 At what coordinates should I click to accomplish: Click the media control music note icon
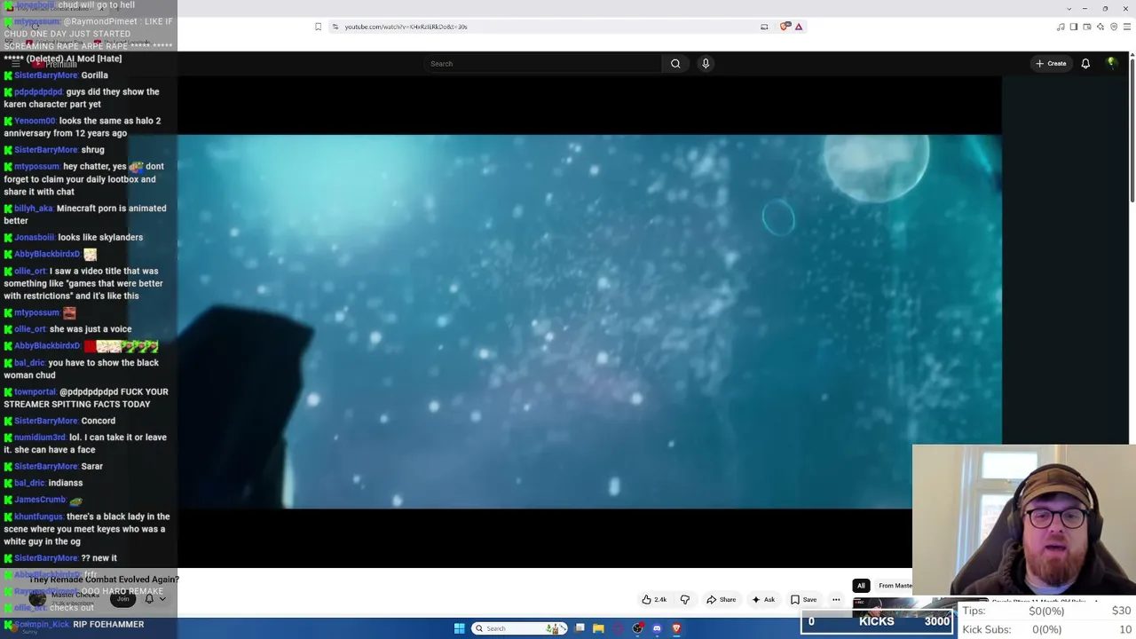click(1061, 27)
